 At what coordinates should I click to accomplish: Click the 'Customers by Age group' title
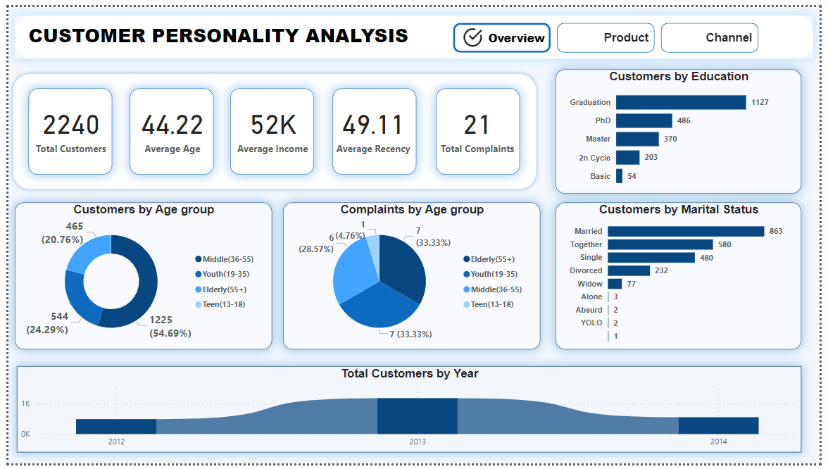tap(144, 210)
